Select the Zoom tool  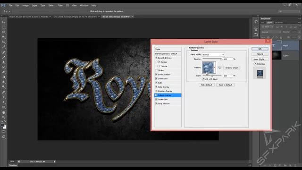point(4,118)
